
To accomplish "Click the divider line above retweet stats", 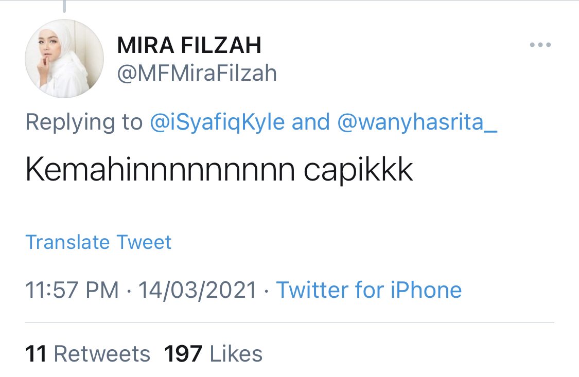I will 289,323.
